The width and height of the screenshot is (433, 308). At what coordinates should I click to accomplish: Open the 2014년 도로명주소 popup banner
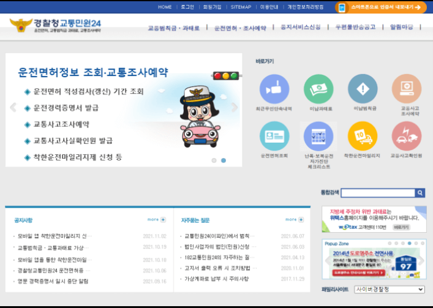374,263
